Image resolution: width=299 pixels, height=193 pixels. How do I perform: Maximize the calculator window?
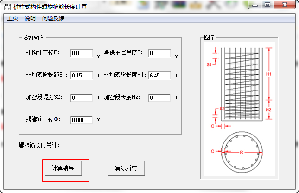click(x=267, y=5)
